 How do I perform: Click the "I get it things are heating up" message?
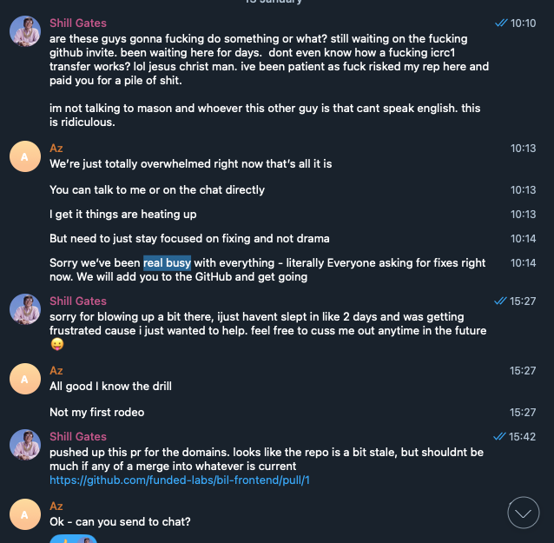[123, 215]
